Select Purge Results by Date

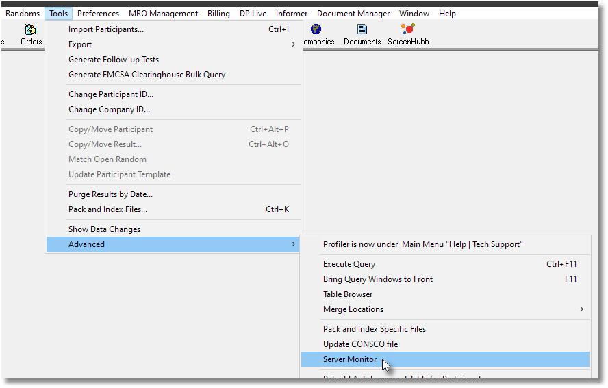tap(110, 194)
